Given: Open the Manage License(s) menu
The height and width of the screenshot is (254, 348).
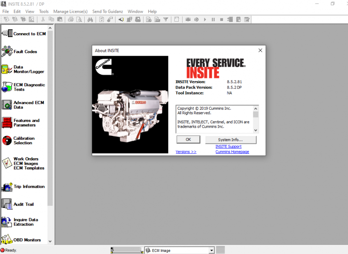Looking at the screenshot, I should pyautogui.click(x=70, y=11).
